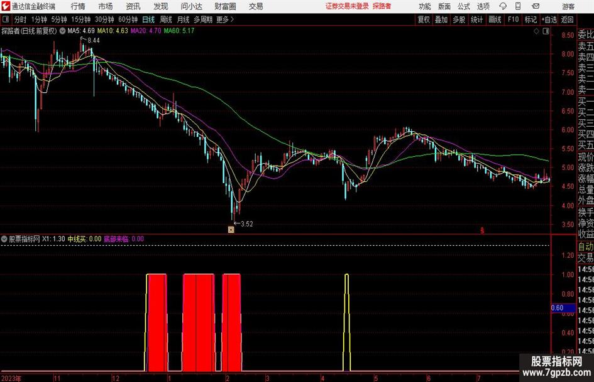Toggle the left sidebar panel icon
594x382 pixels.
[x=6, y=19]
